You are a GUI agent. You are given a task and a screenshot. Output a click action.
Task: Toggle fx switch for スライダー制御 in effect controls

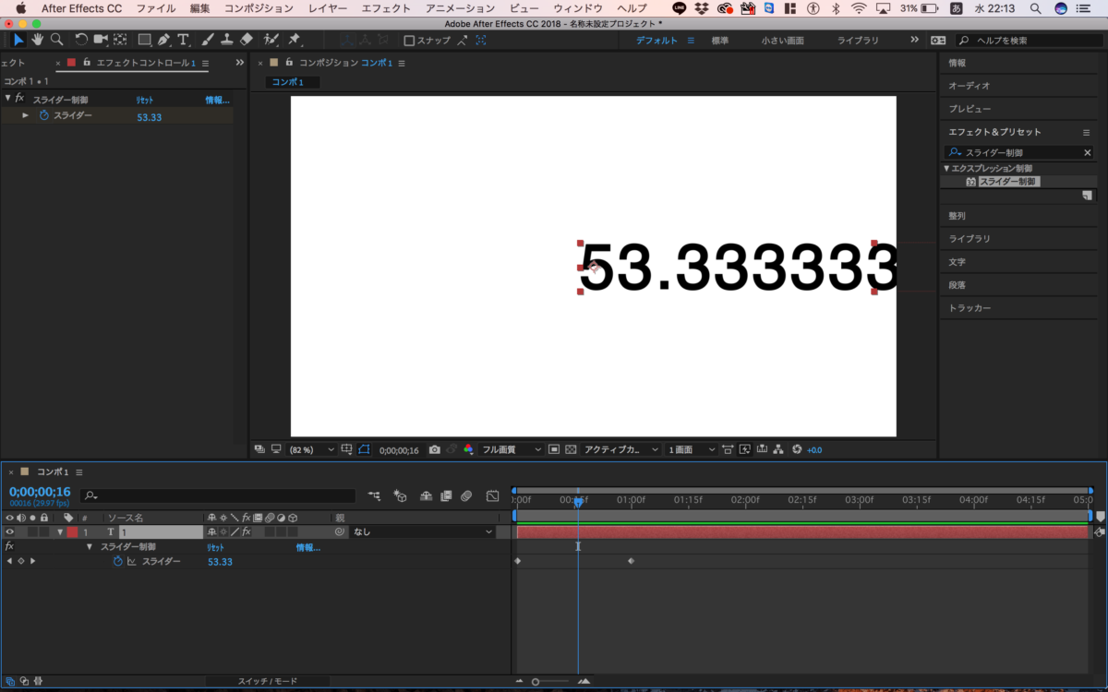19,98
